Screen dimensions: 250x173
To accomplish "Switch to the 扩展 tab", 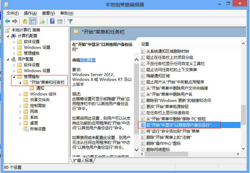I will [77, 161].
